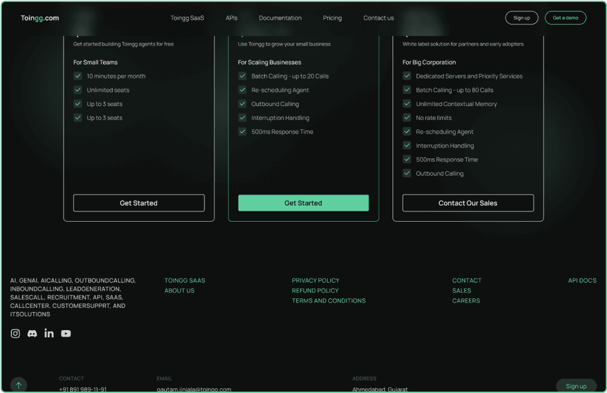Click Contact Our Sales button

[468, 203]
